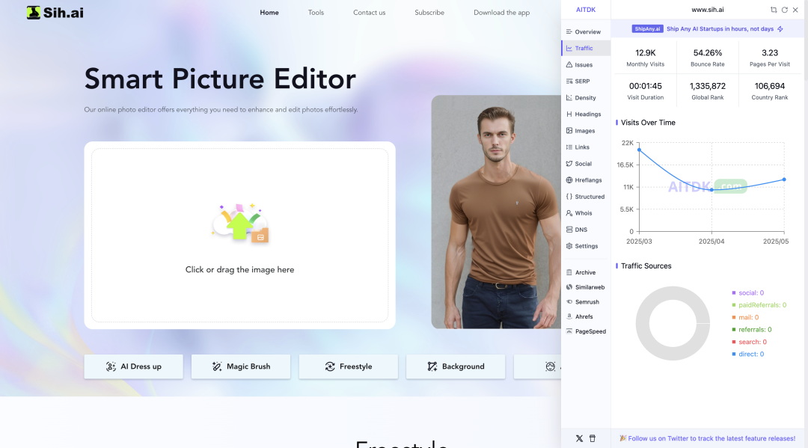The image size is (808, 448).
Task: Click the AI Dress up button
Action: pos(133,366)
